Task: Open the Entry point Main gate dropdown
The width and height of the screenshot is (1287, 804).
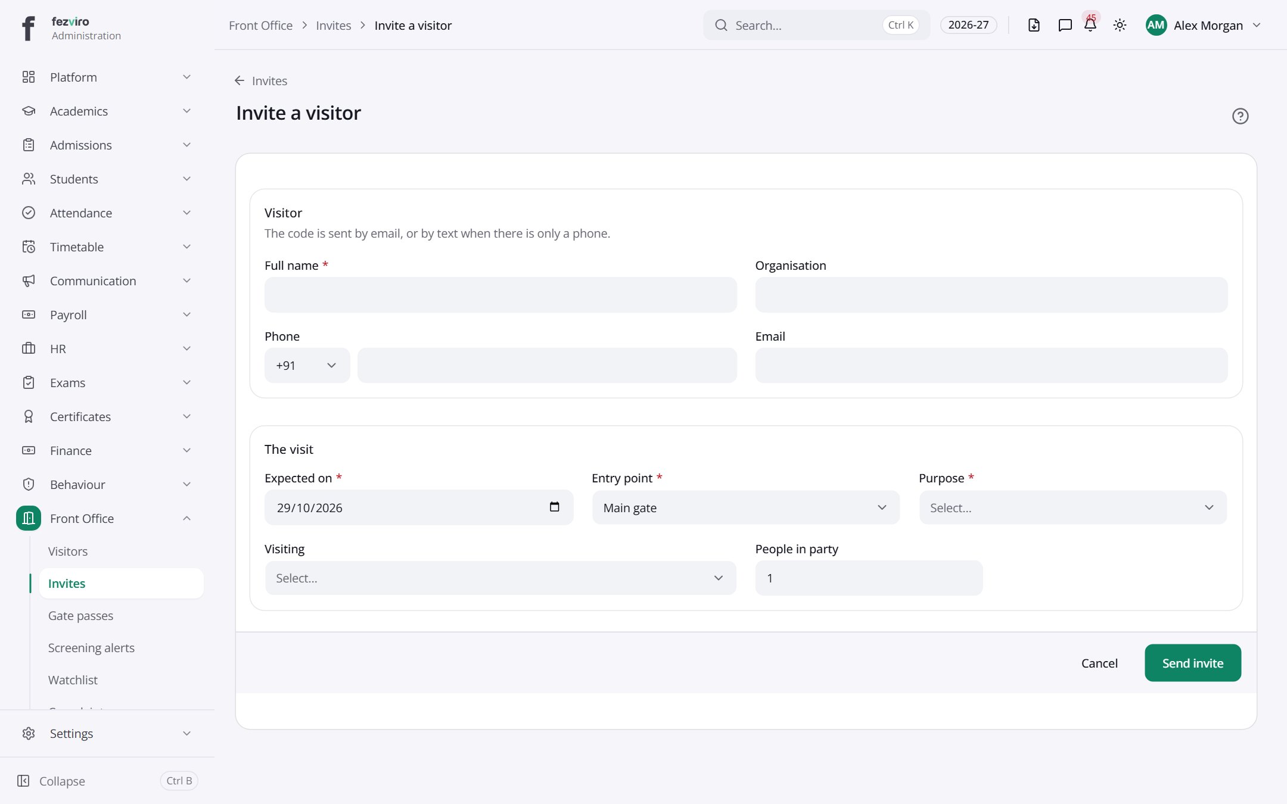Action: [x=745, y=507]
